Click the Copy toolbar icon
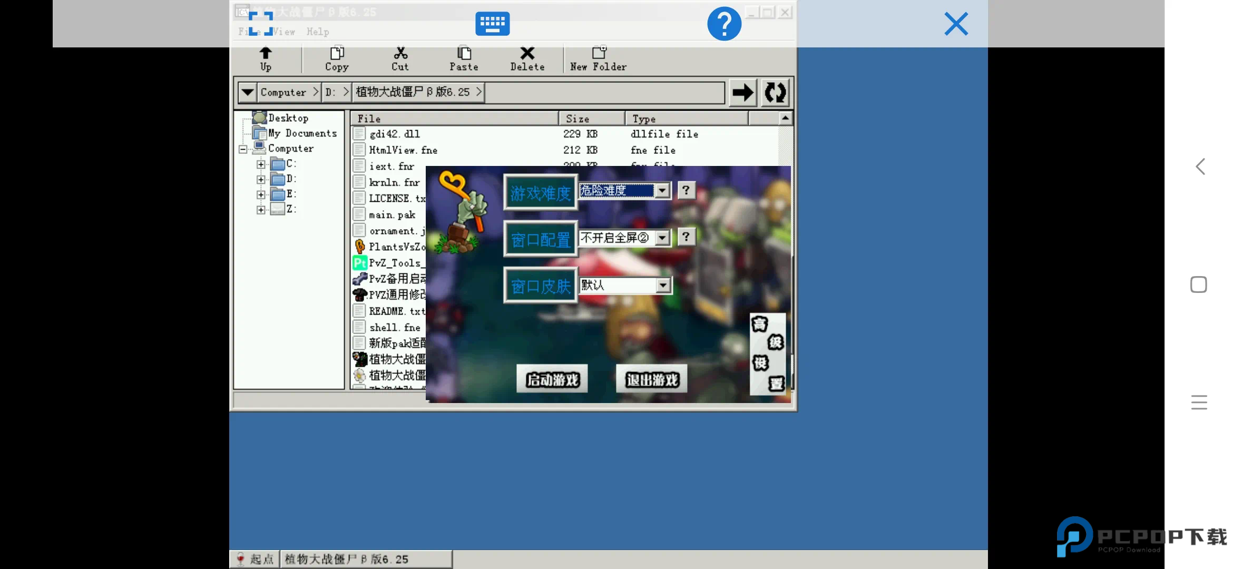1233x569 pixels. pyautogui.click(x=337, y=54)
